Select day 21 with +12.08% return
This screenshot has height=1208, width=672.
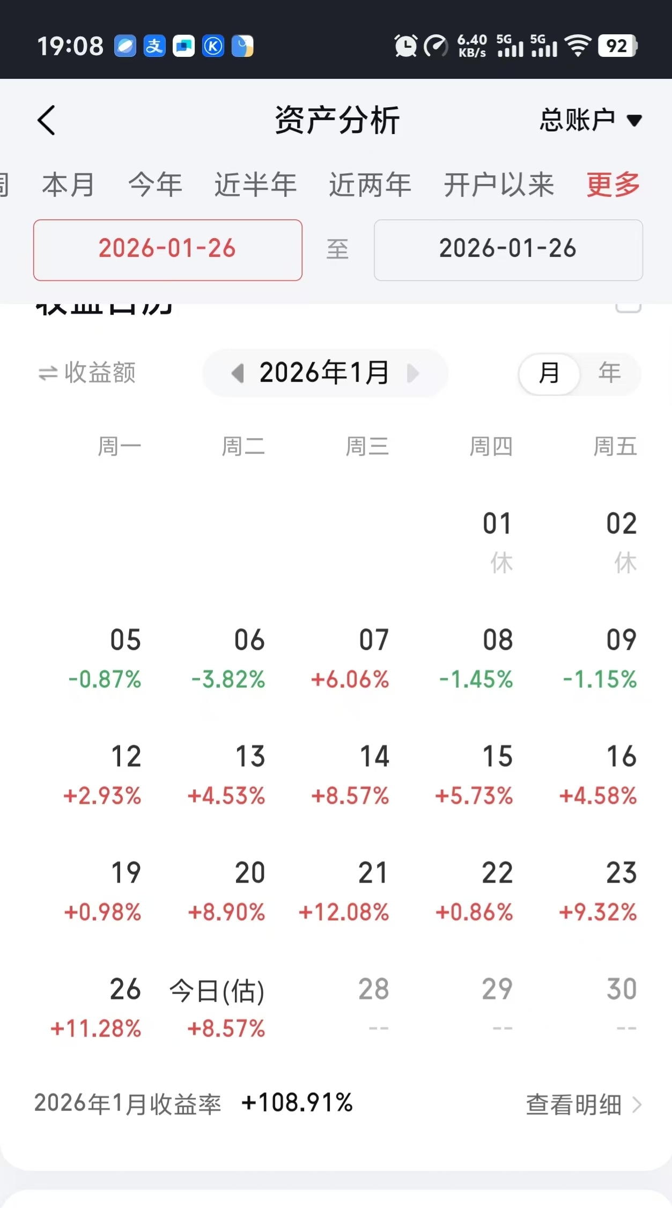pos(344,893)
